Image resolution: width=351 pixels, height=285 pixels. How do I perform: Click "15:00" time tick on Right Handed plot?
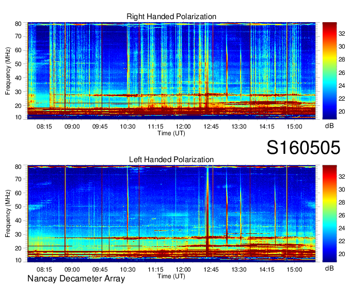(295, 126)
